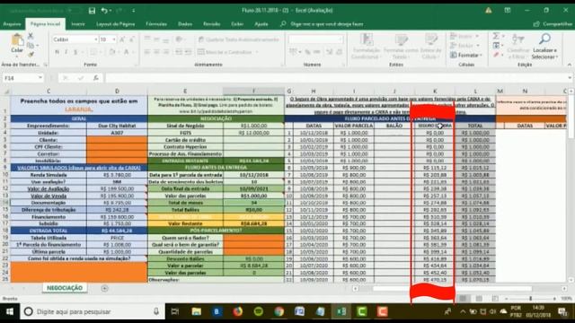Image resolution: width=575 pixels, height=323 pixels.
Task: Open the Chrome taskbar icon
Action: (279, 311)
